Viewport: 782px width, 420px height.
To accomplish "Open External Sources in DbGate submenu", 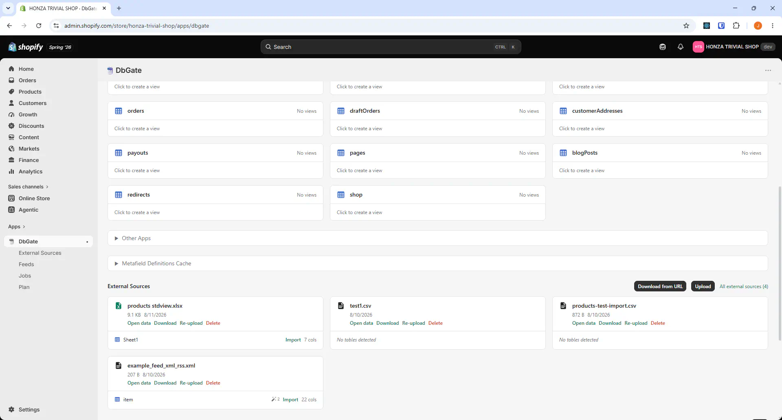I will [x=40, y=253].
